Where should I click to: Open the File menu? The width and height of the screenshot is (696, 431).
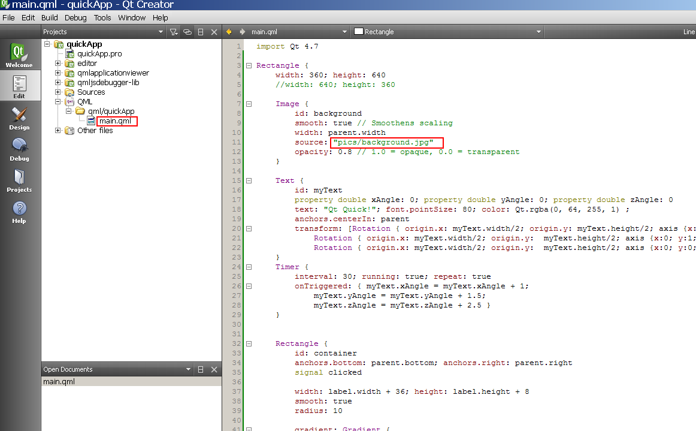(x=8, y=18)
